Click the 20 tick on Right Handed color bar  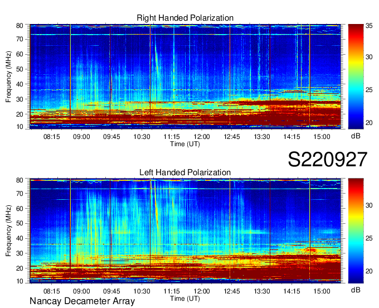(369, 123)
